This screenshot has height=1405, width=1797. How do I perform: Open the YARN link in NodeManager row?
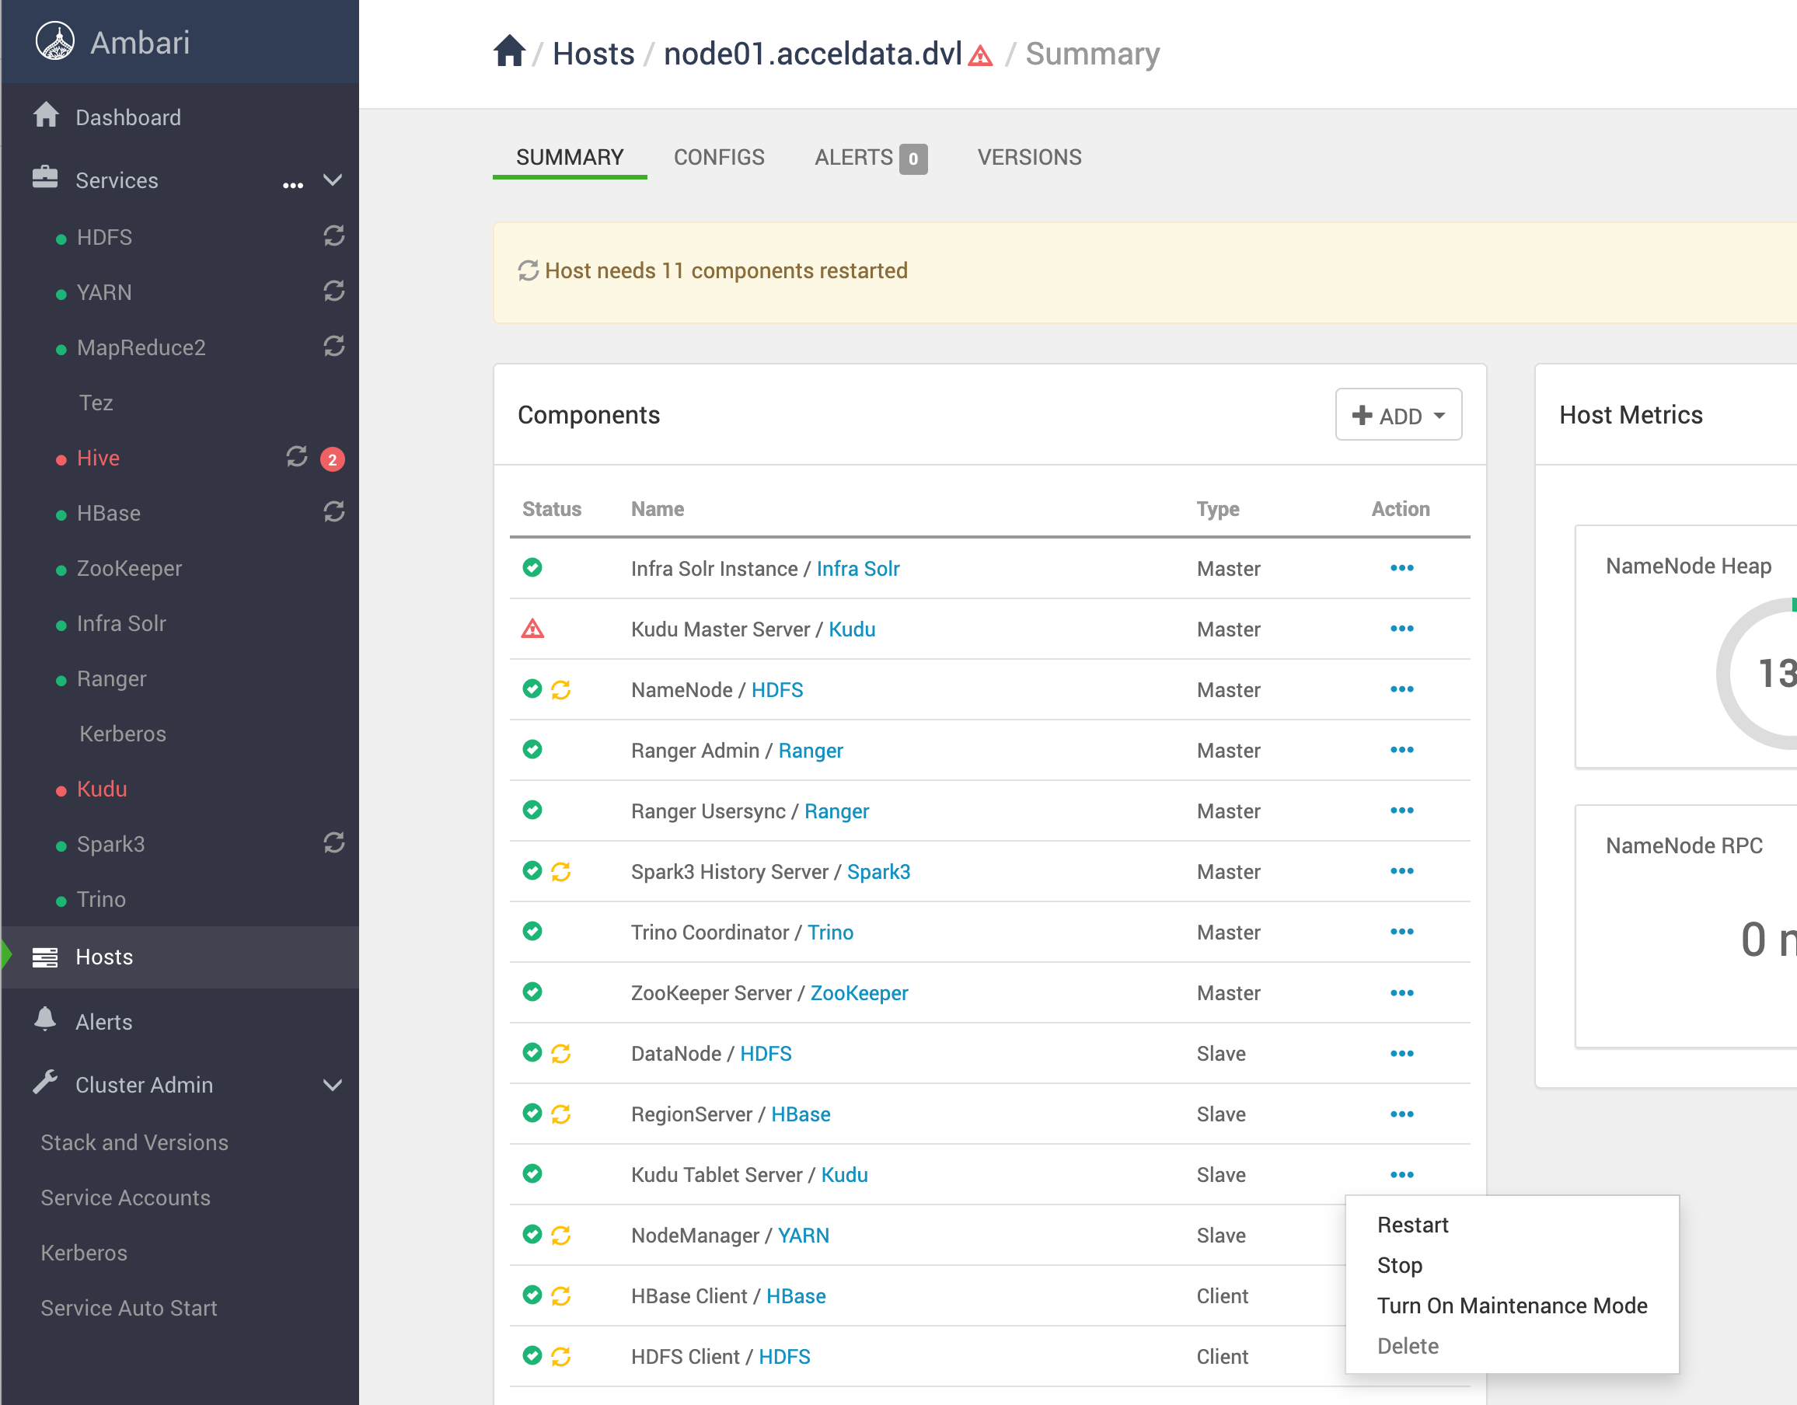click(803, 1236)
